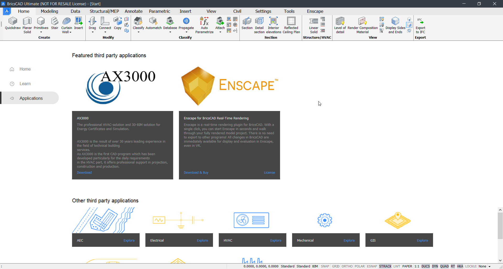This screenshot has width=503, height=269.
Task: Toggle STRACK setting
Action: click(385, 266)
